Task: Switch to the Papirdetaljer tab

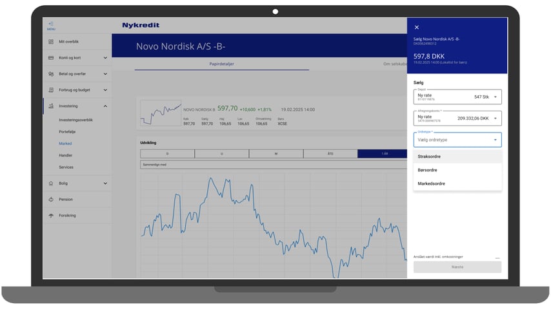Action: pos(221,63)
